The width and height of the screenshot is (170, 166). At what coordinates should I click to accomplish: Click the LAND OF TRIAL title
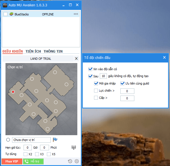[41, 59]
